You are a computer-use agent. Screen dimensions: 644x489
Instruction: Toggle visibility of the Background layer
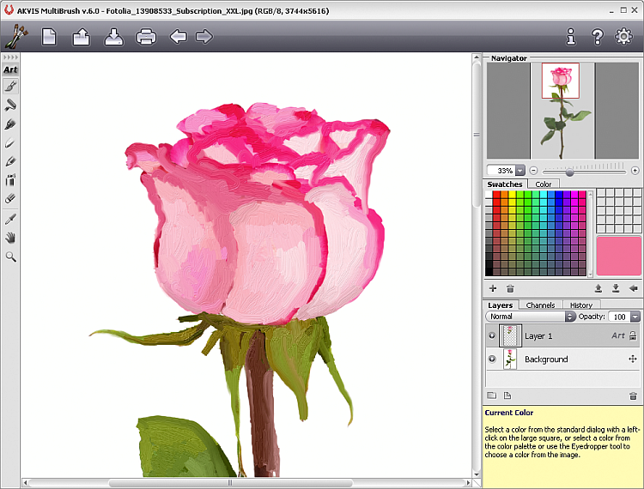492,359
